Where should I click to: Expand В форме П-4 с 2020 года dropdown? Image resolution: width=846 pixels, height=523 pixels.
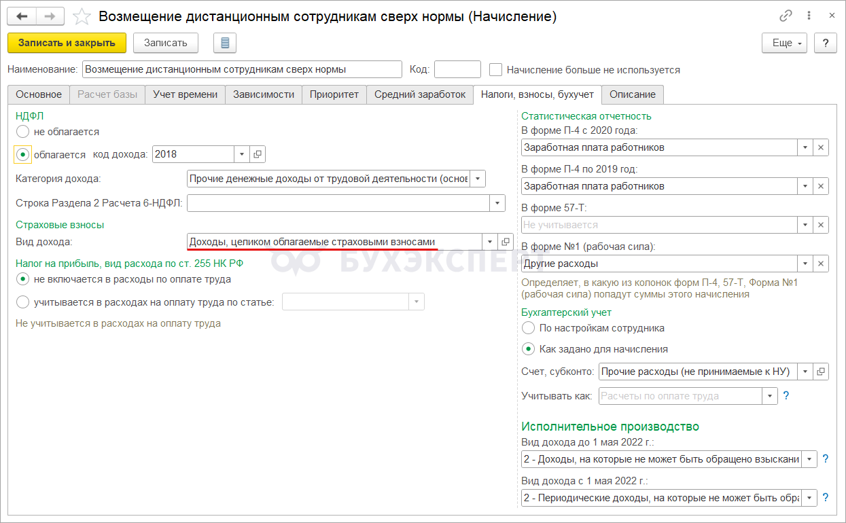[x=805, y=147]
